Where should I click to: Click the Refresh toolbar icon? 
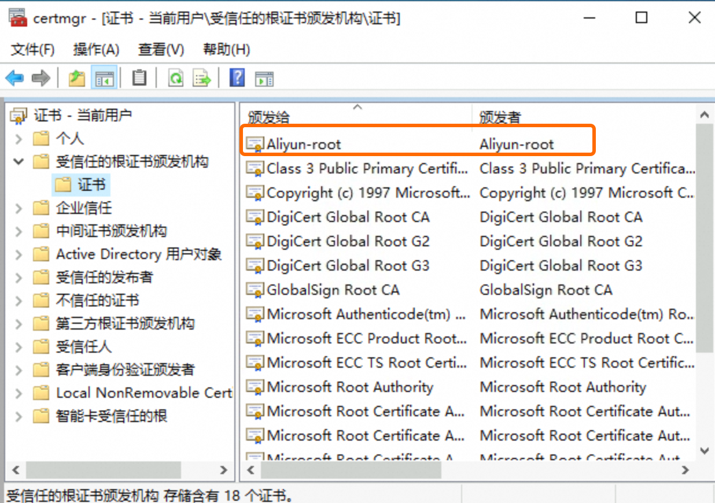coord(176,77)
